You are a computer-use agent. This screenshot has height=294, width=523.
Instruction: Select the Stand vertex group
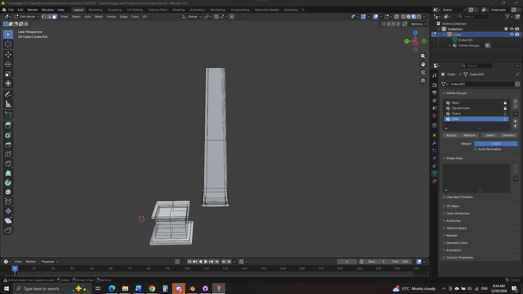point(456,114)
